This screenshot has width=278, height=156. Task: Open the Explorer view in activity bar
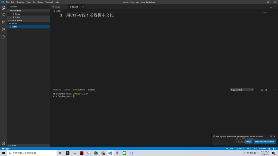(3, 8)
